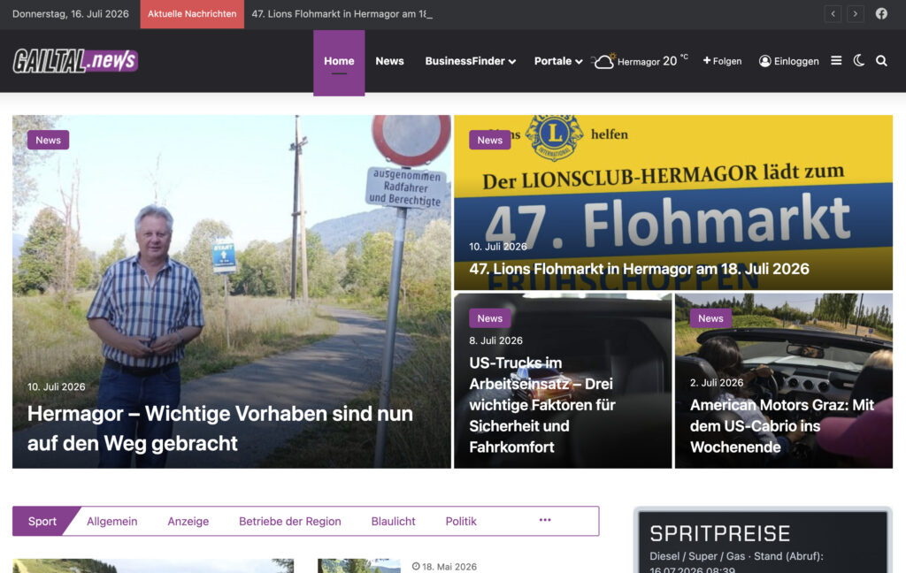
Task: Open the American Motors Graz article
Action: point(782,425)
